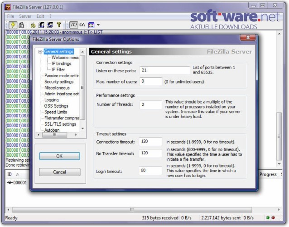Toggle the lightning bolt server active icon
Image resolution: width=289 pixels, height=227 pixels.
(x=13, y=25)
